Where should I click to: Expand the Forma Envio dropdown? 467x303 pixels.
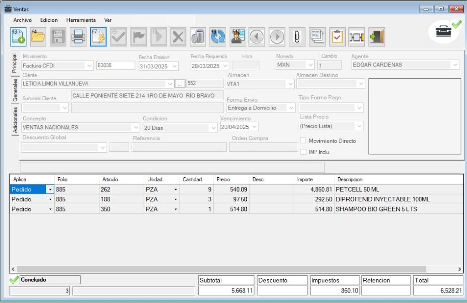[x=291, y=108]
